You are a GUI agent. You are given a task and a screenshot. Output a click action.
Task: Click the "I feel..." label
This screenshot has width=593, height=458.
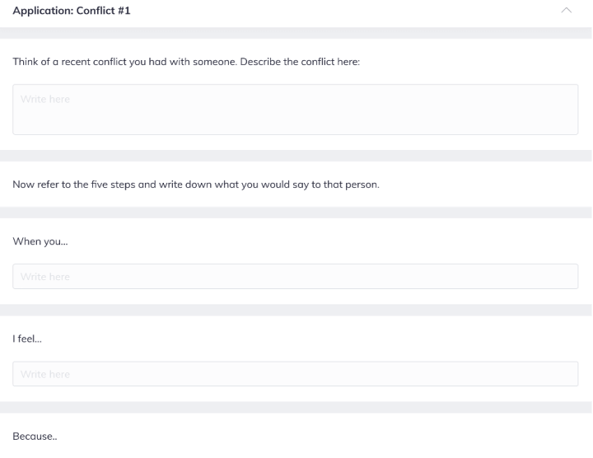coord(27,339)
